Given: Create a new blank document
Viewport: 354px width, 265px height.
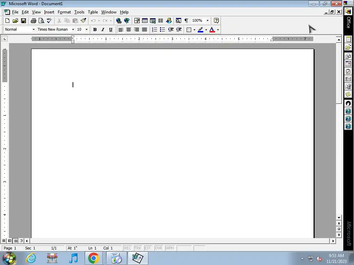Looking at the screenshot, I should [7, 21].
